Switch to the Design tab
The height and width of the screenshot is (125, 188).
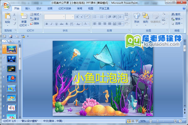pos(39,8)
